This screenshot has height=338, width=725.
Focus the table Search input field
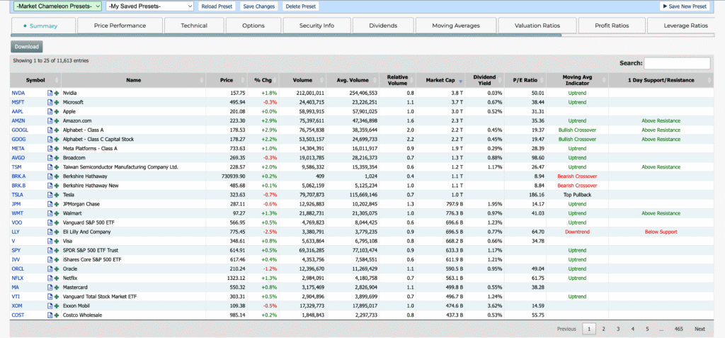[677, 63]
